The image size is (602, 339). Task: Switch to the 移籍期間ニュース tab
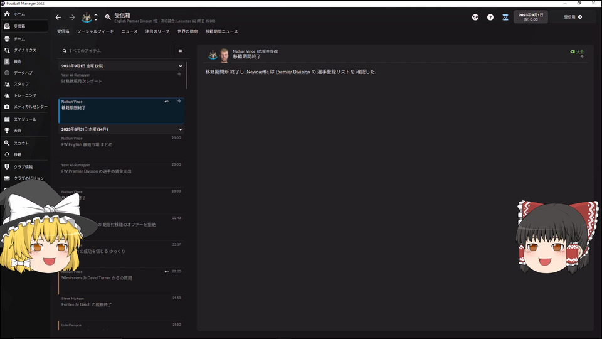coord(221,31)
